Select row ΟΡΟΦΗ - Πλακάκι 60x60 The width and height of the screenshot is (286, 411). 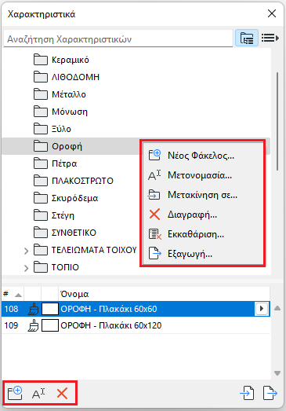pos(136,309)
